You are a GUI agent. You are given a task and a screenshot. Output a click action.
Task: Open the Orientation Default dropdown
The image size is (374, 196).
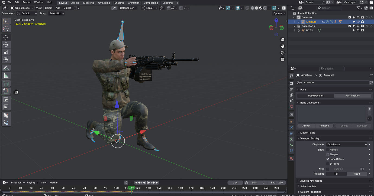27,13
